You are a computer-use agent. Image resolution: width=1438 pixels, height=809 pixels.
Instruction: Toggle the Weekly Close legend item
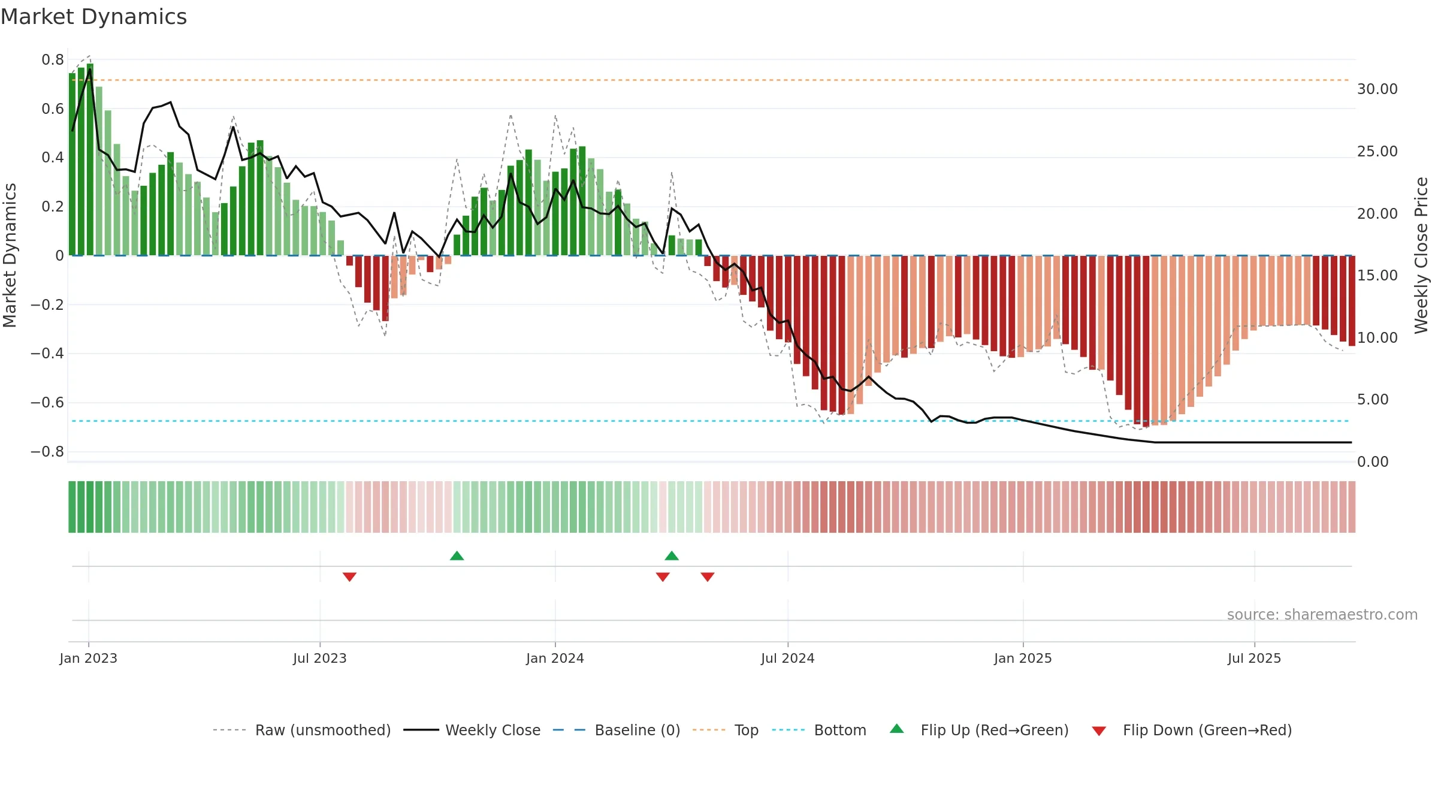coord(472,730)
